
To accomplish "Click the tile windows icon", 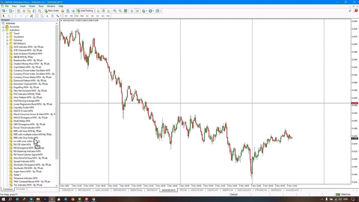I will (x=125, y=11).
